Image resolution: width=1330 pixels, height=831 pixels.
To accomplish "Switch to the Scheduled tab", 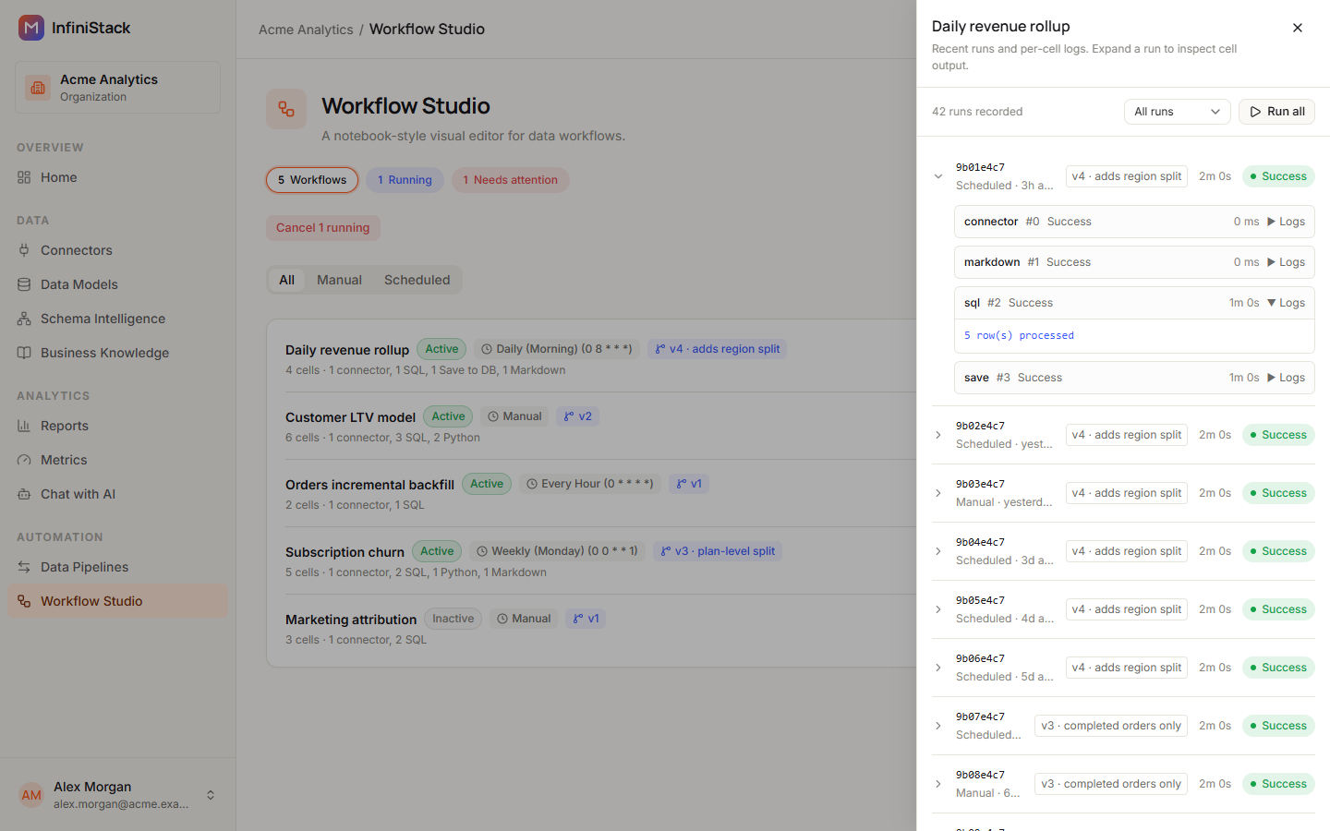I will (417, 280).
